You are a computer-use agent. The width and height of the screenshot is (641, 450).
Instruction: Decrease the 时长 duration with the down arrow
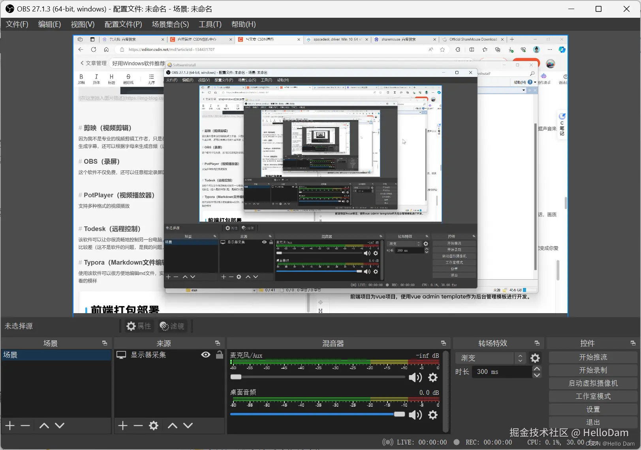coord(537,375)
